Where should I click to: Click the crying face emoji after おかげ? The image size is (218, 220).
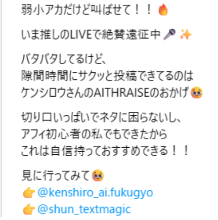(197, 93)
